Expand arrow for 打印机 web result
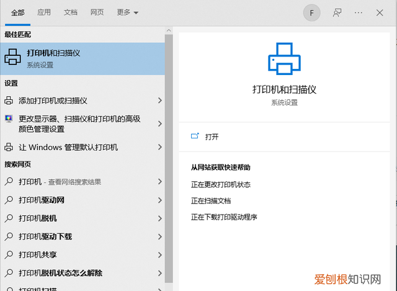 [160, 181]
